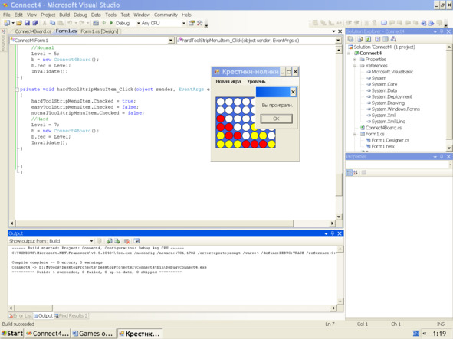Image resolution: width=453 pixels, height=339 pixels.
Task: Click the Save All toolbar icon
Action: pos(35,23)
